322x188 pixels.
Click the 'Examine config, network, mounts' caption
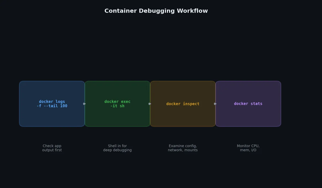[x=183, y=148]
